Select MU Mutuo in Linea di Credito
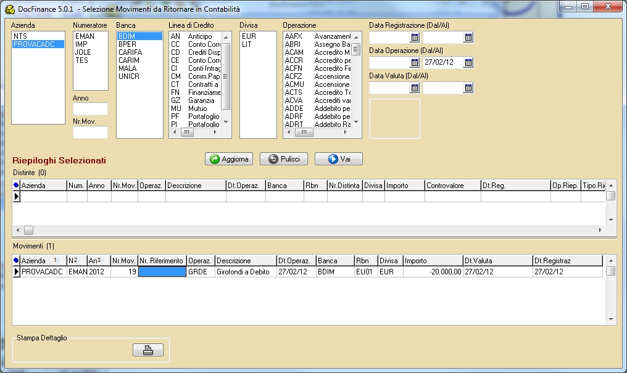This screenshot has width=627, height=373. pos(194,109)
